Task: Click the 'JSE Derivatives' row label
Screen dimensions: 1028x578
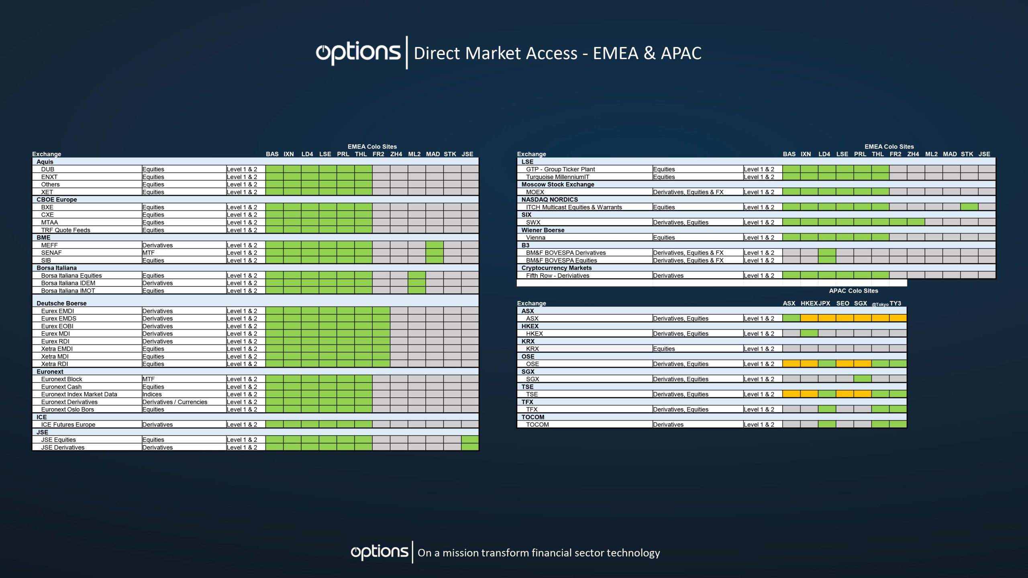Action: pos(63,448)
